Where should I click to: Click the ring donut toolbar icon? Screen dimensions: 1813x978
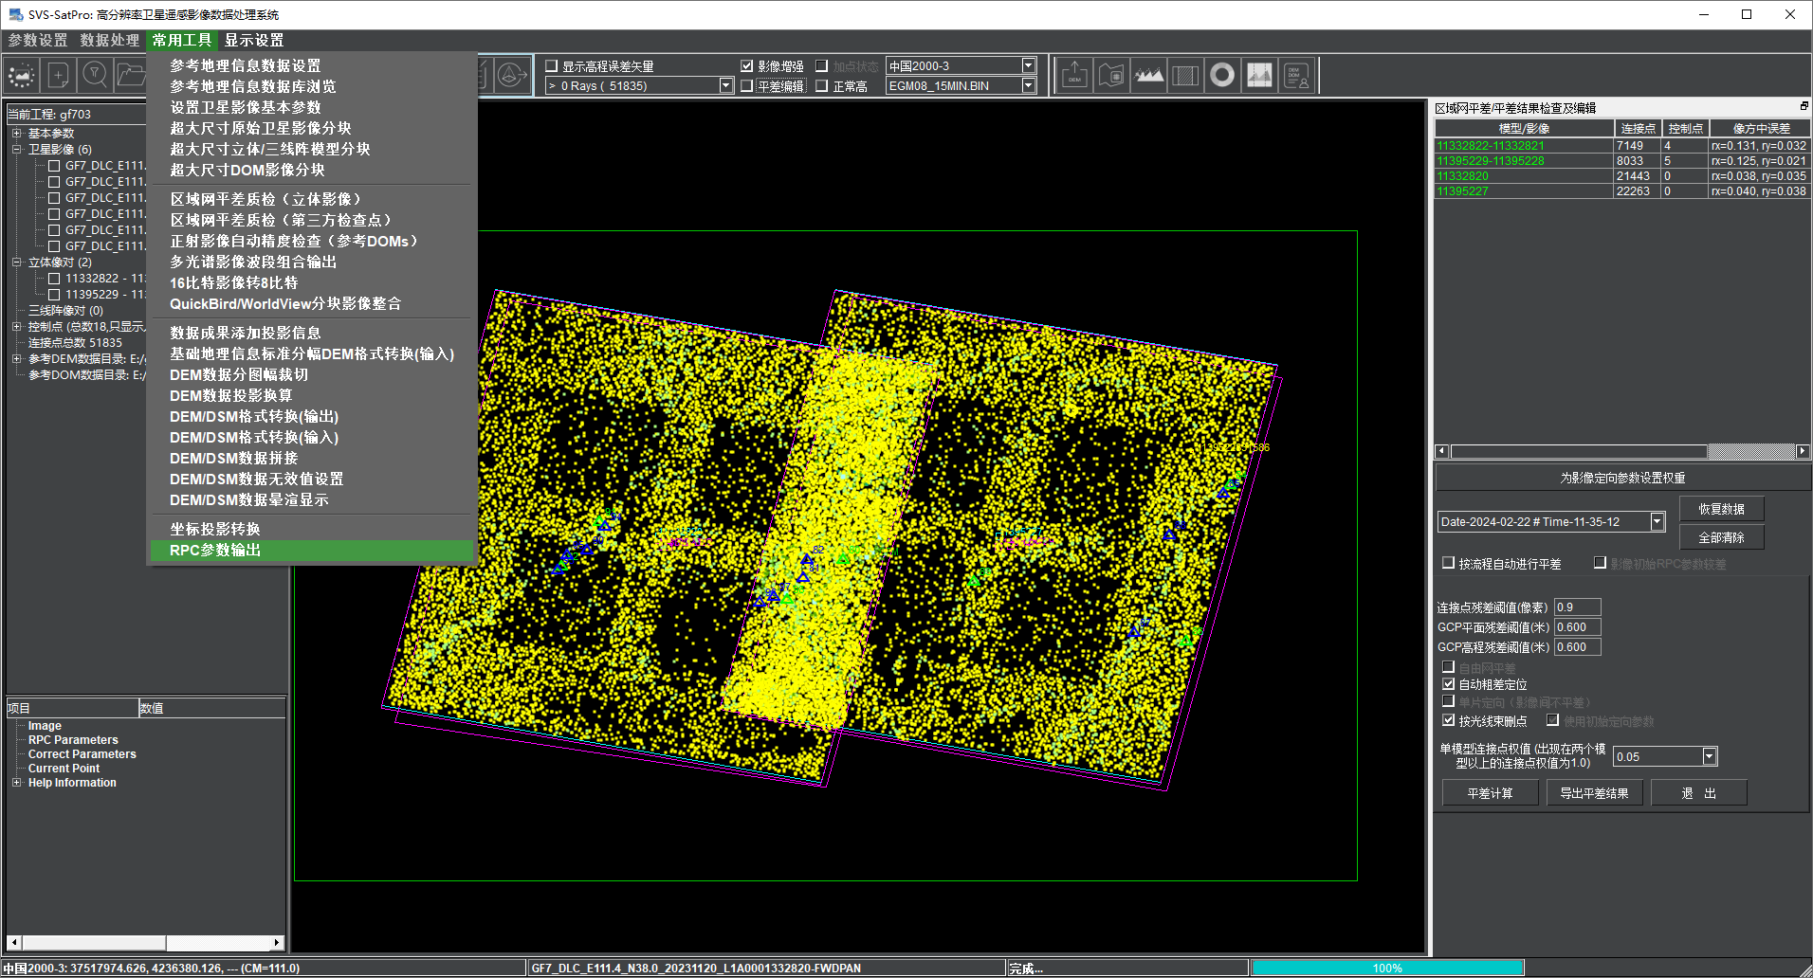click(1222, 76)
